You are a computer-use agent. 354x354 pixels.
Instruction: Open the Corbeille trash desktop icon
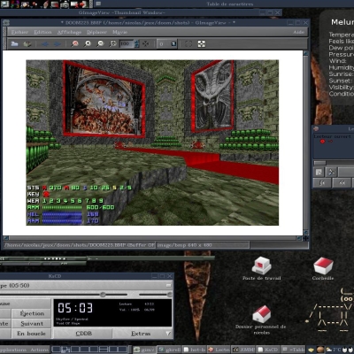pos(323,268)
